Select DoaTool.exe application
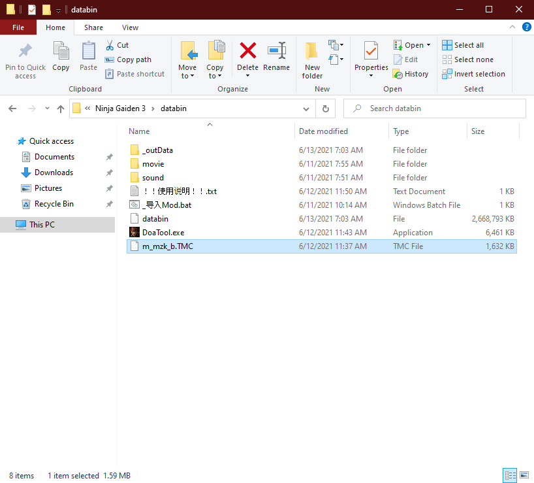 [321, 233]
